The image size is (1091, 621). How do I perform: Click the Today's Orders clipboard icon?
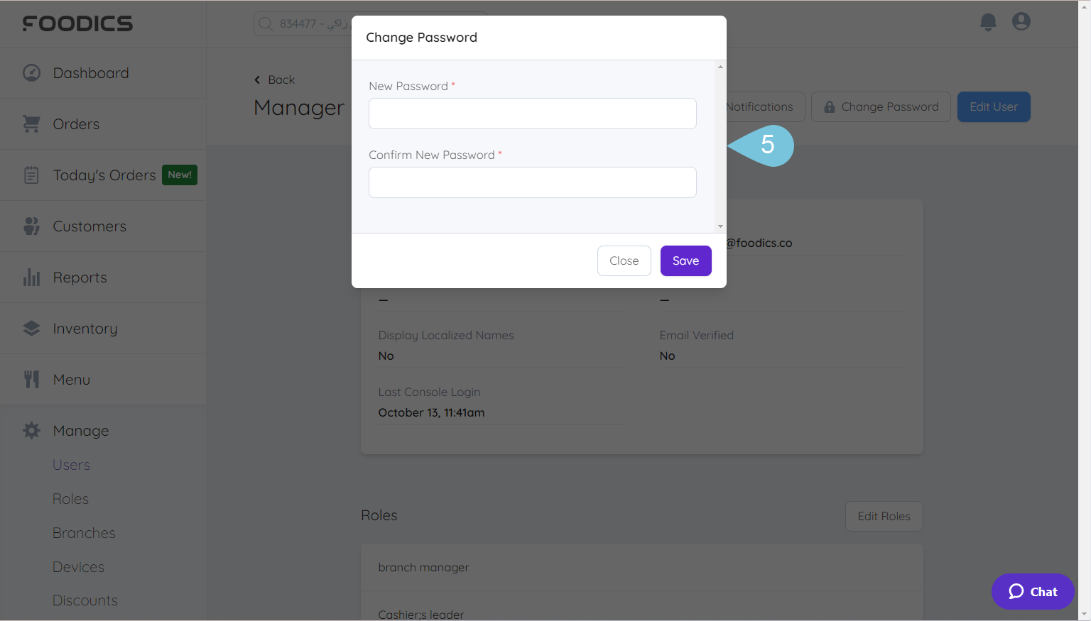pyautogui.click(x=32, y=175)
